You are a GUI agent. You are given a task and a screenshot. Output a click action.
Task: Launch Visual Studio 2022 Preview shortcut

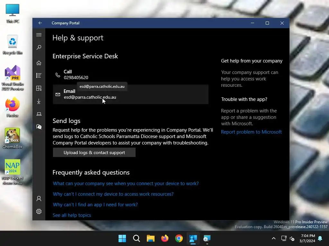pos(13,78)
